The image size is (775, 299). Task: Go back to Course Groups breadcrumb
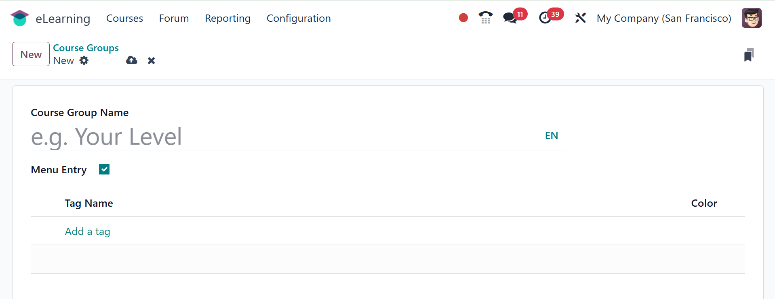point(86,48)
